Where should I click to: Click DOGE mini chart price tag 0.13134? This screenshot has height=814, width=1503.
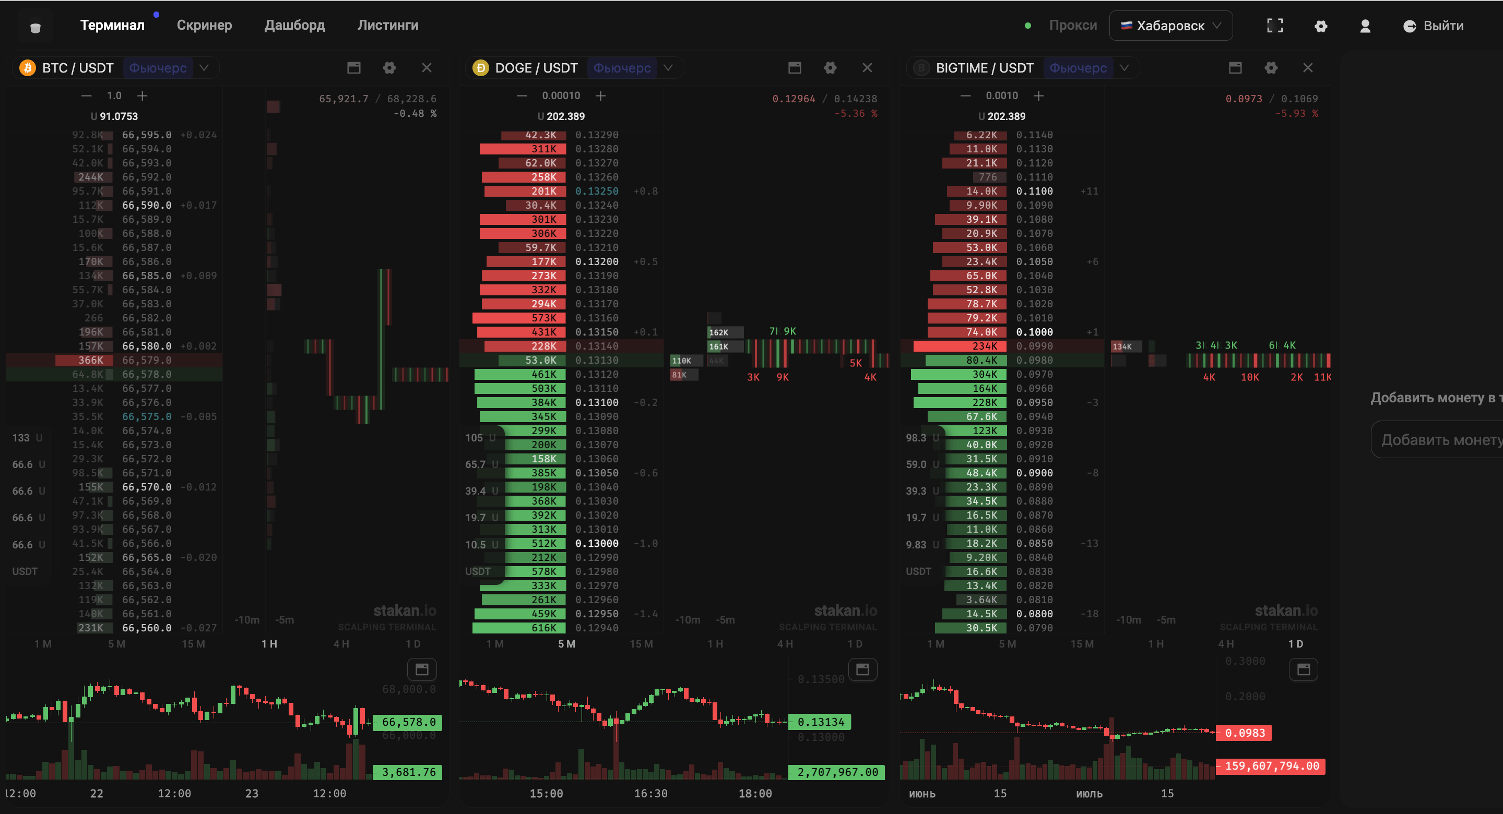pyautogui.click(x=820, y=722)
